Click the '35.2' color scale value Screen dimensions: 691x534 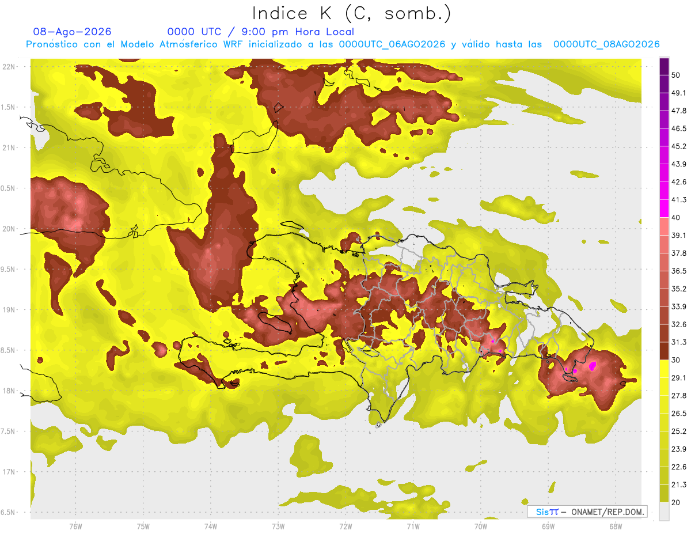tap(679, 289)
